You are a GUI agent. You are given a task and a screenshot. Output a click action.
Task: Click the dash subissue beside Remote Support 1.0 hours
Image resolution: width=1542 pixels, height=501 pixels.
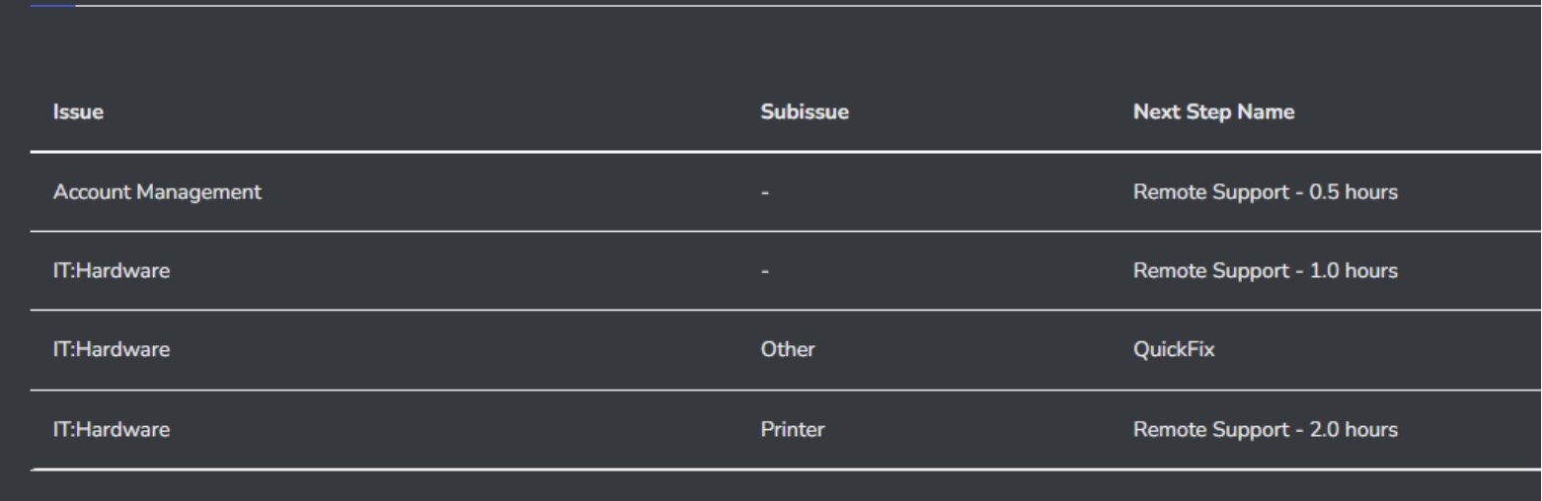click(766, 272)
